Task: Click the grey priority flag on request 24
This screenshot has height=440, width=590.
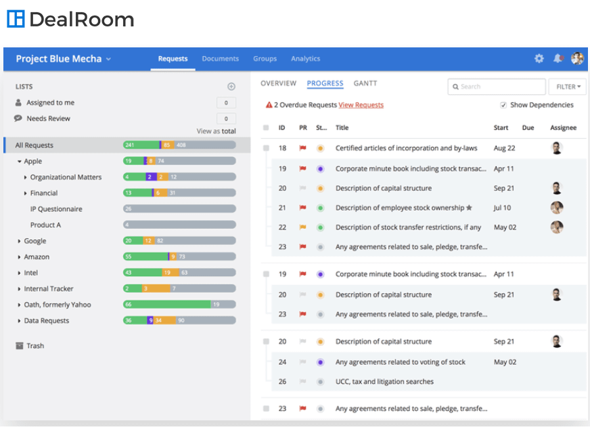Action: [302, 361]
